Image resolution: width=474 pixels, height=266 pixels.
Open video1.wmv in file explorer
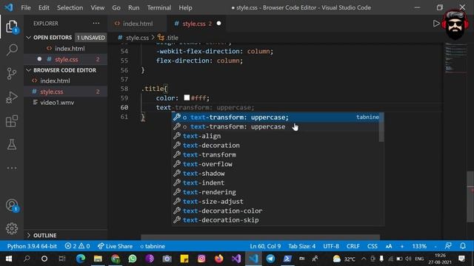pyautogui.click(x=66, y=103)
